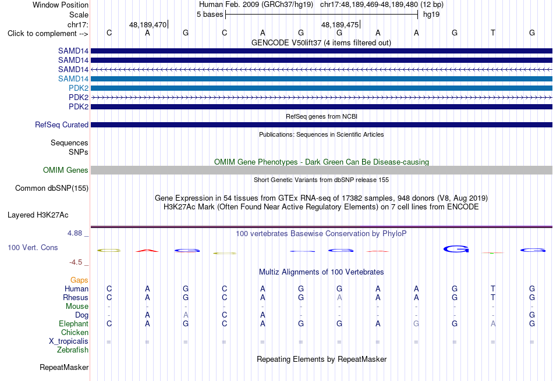
Task: Click the Elephant species label
Action: pyautogui.click(x=74, y=323)
